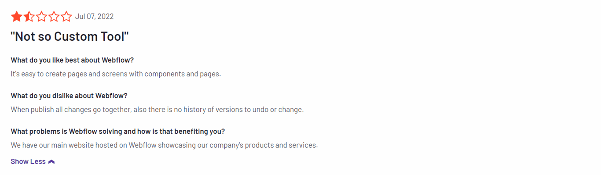Screen dimensions: 601x175
Task: Click the review date Jul 07, 2022
Action: click(94, 17)
